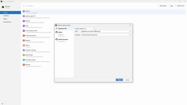
Task: Click the third-poetry-project icon
Action: tap(24, 36)
